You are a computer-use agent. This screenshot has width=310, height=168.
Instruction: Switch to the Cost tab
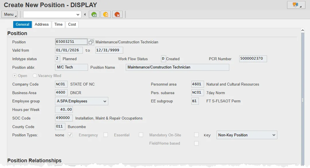click(72, 25)
